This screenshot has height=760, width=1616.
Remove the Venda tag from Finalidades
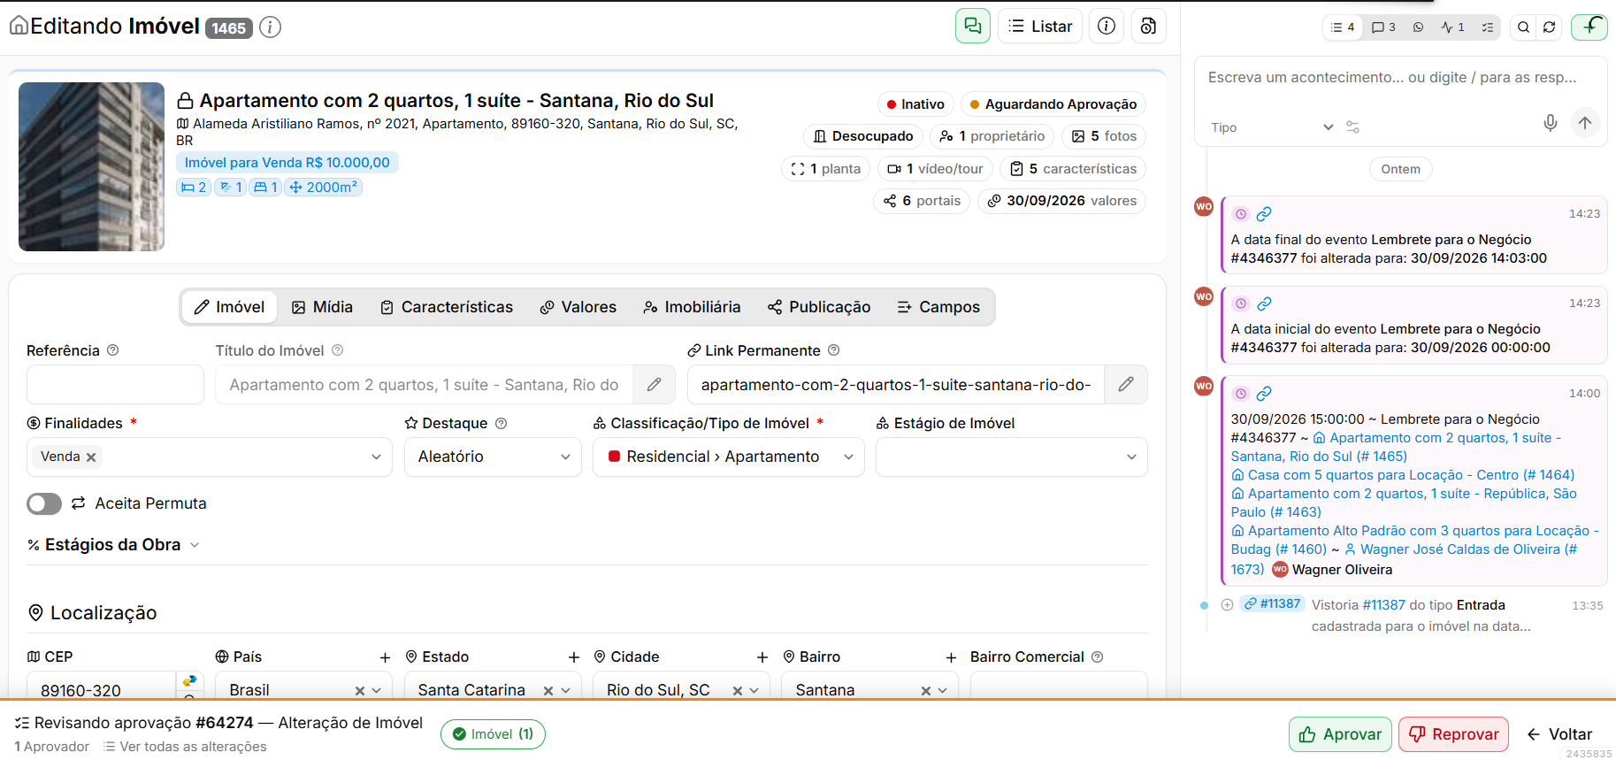(91, 457)
